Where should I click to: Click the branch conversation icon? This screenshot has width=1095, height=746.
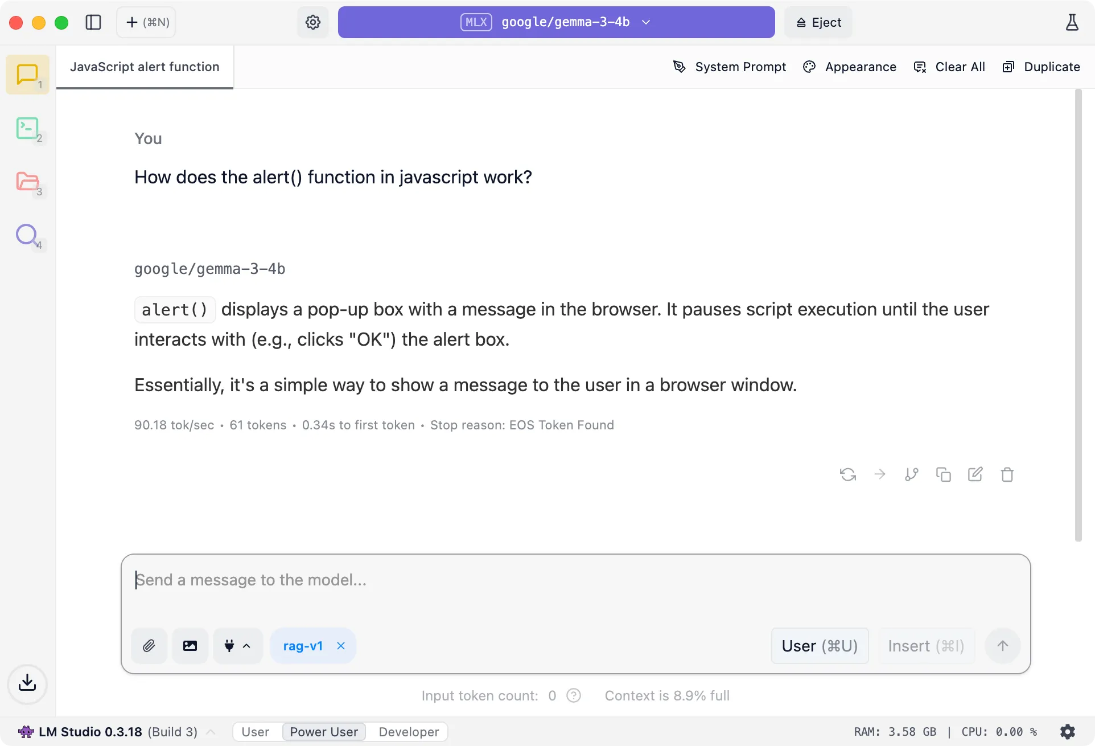click(x=912, y=474)
